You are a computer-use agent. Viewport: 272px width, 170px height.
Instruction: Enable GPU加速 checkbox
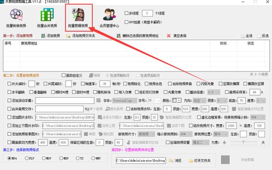[127, 22]
